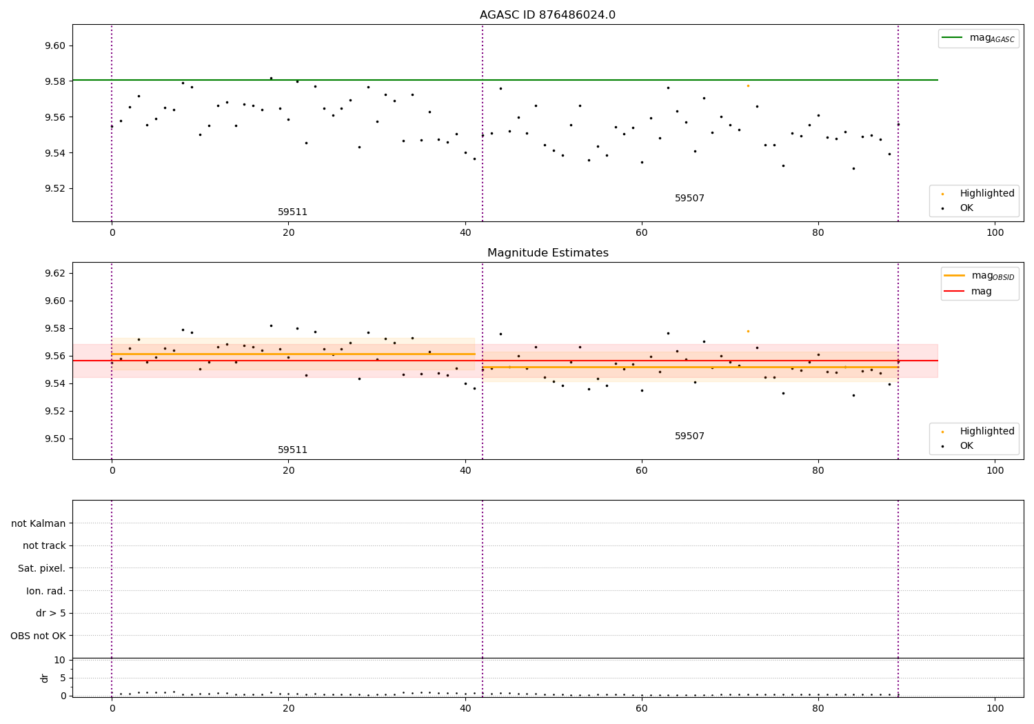The image size is (1034, 724).
Task: Click the orange mag OBSID line for 59507
Action: (690, 367)
